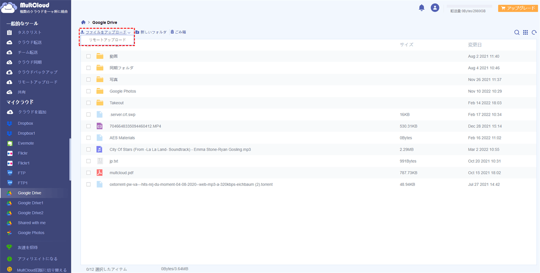Viewport: 540px width, 273px height.
Task: Open the 同期フォルダ folder name
Action: tap(122, 68)
